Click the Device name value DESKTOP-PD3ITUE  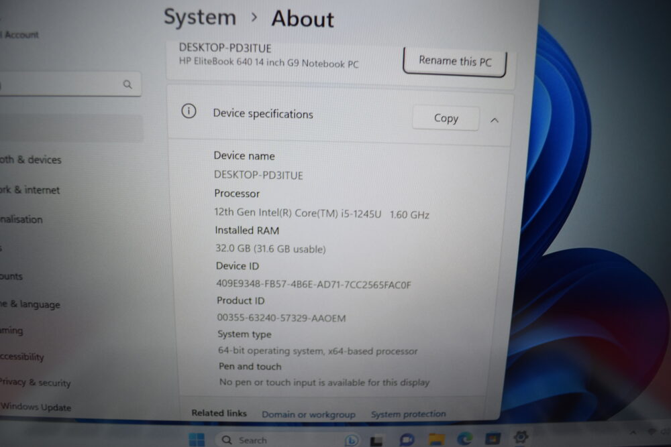pyautogui.click(x=258, y=175)
